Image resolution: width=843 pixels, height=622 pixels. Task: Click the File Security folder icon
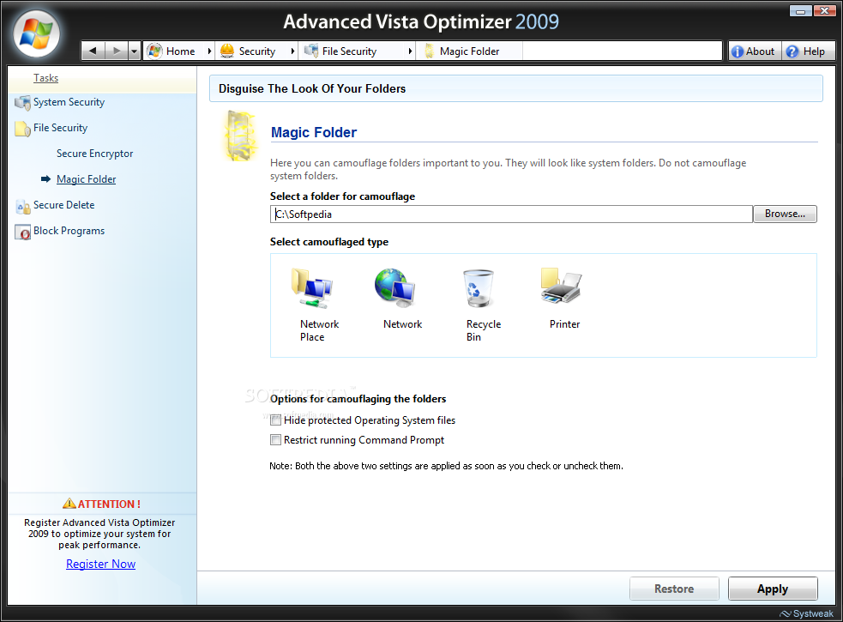pyautogui.click(x=22, y=129)
